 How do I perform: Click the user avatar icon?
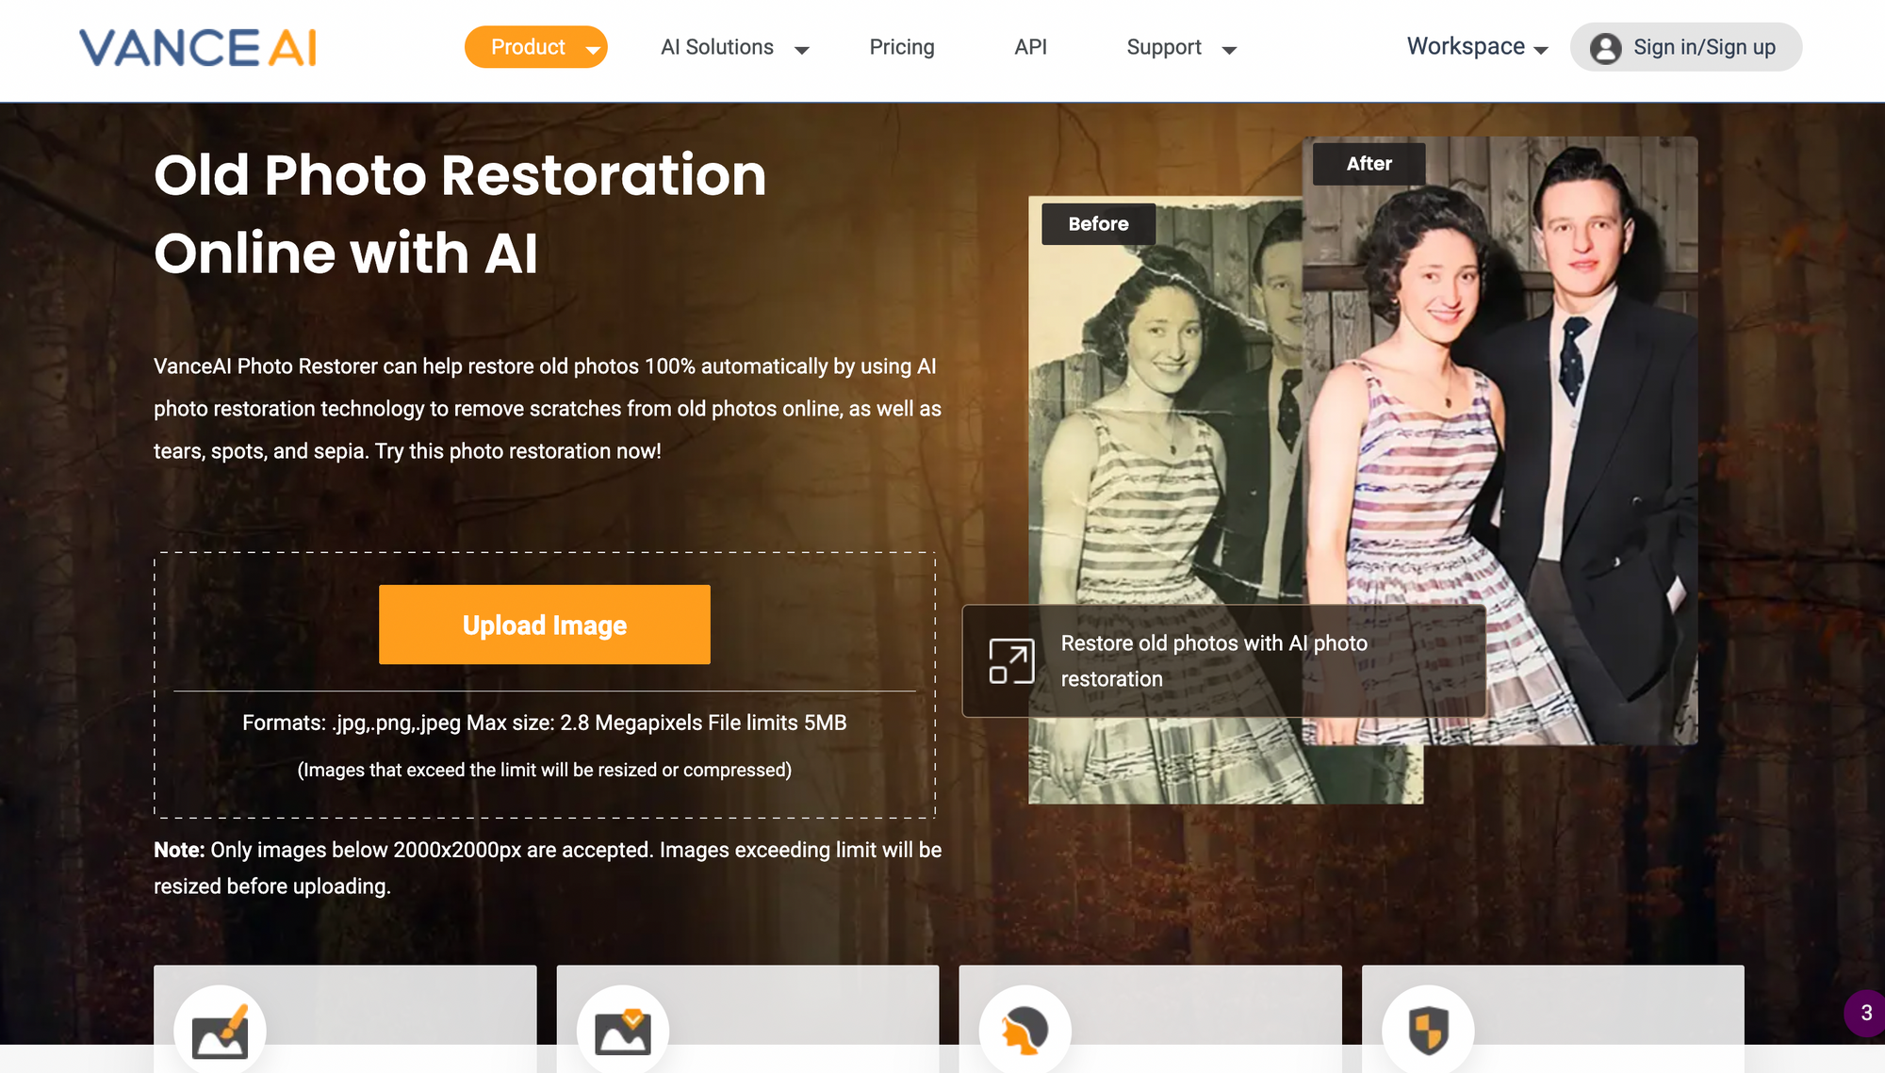[x=1605, y=48]
